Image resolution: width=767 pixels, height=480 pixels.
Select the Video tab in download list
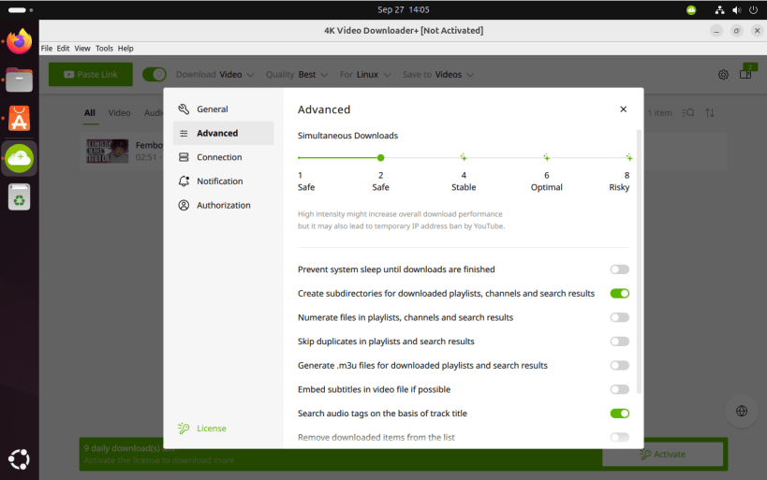(x=119, y=113)
